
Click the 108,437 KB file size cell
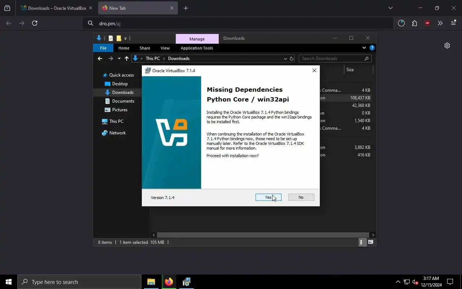[360, 98]
